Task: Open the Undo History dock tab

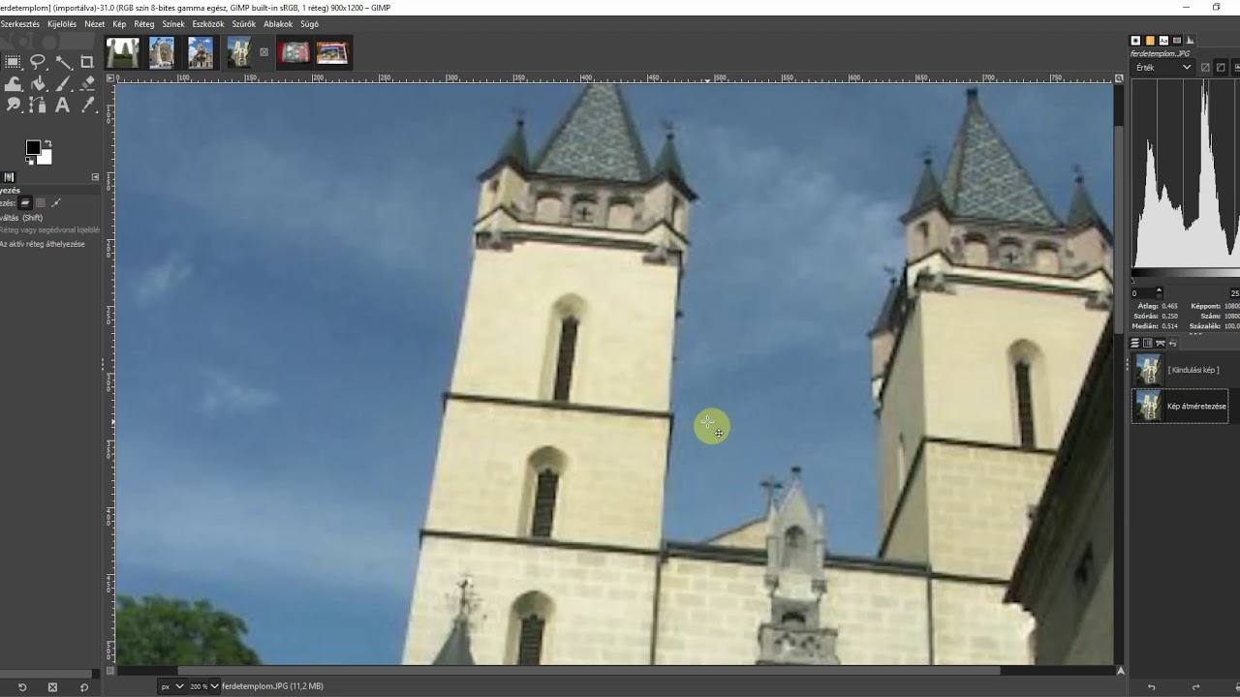Action: point(1173,344)
